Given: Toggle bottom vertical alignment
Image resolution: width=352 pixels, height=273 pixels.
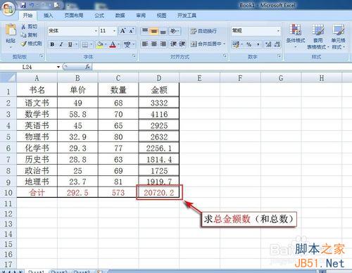Looking at the screenshot, I should click(x=163, y=31).
